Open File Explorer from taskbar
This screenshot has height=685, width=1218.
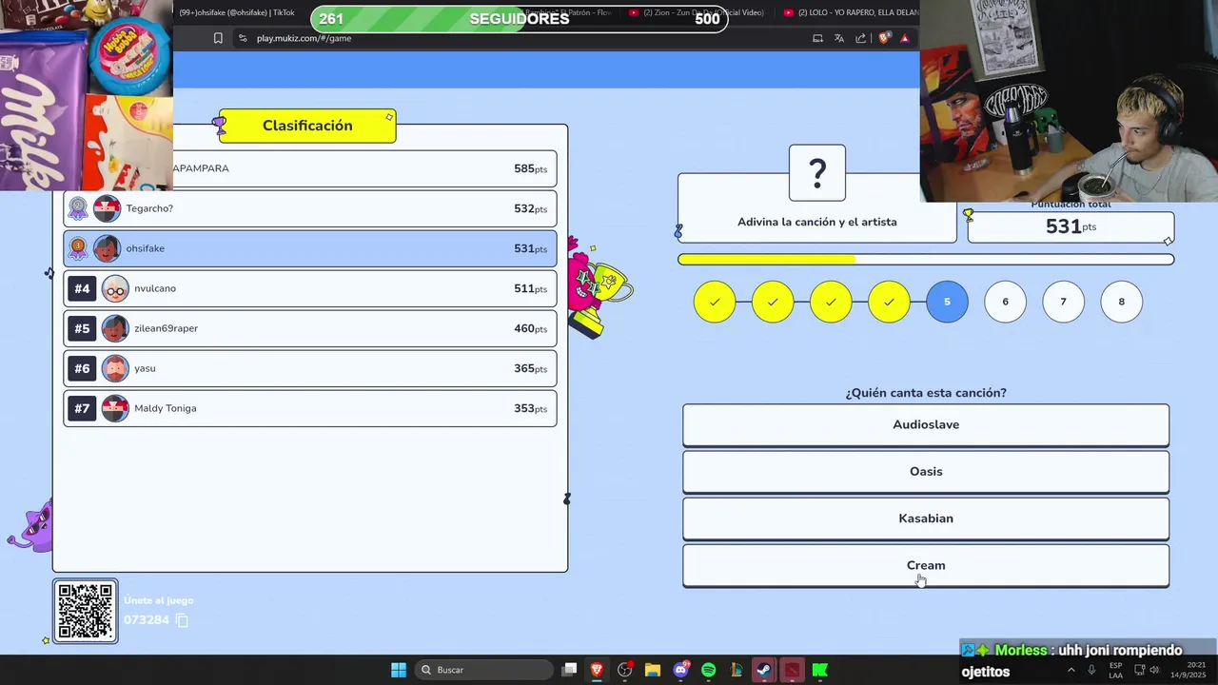coord(653,670)
